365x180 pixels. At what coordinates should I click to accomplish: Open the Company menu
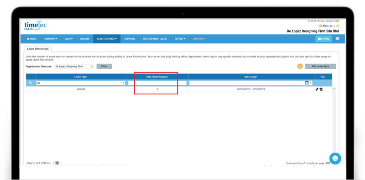51,39
